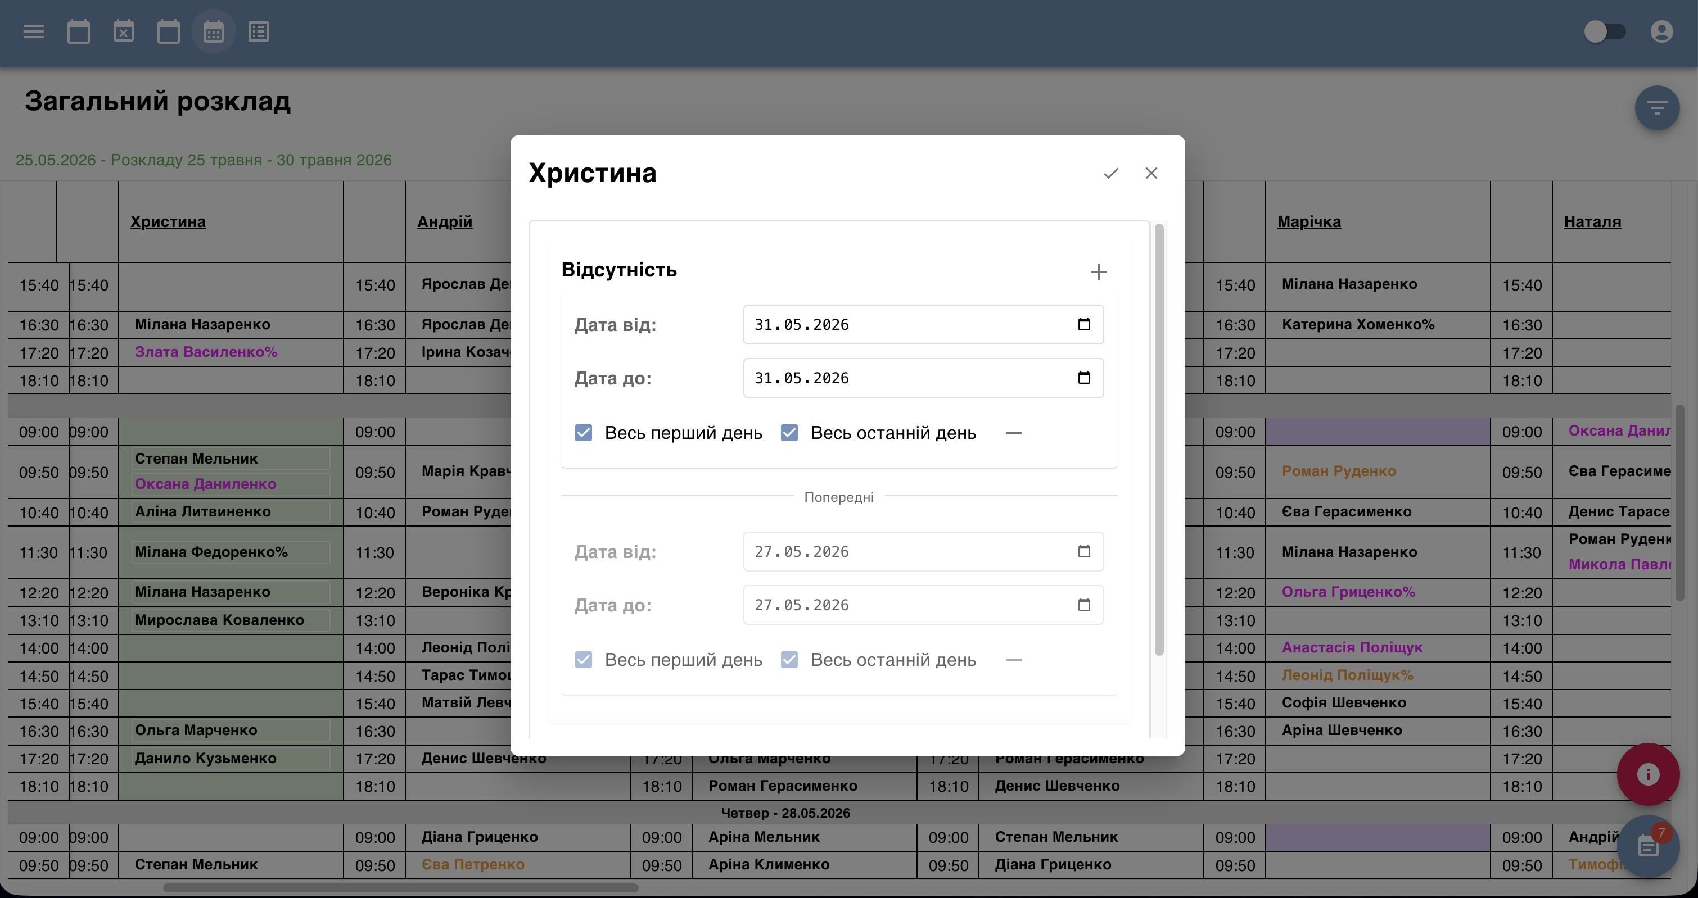Click the dialog vertical scrollbar

[1159, 439]
